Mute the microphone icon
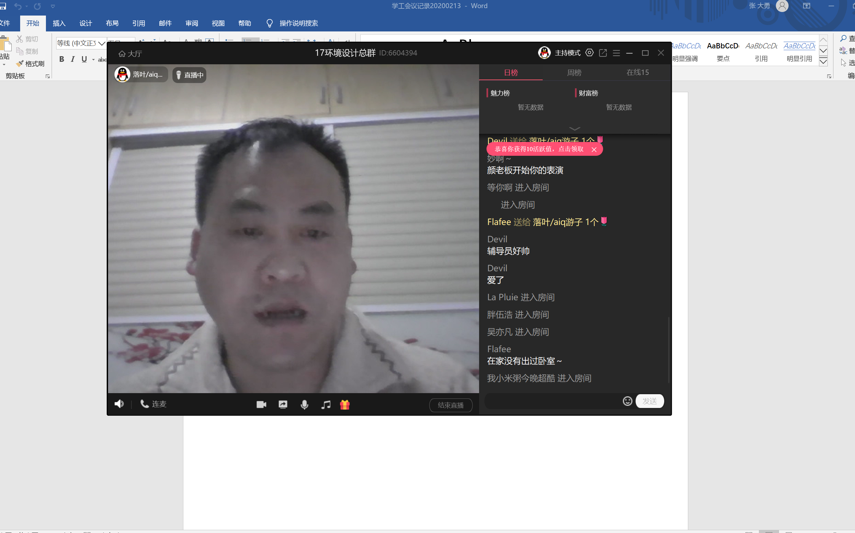Screen dimensions: 855x533 304,404
